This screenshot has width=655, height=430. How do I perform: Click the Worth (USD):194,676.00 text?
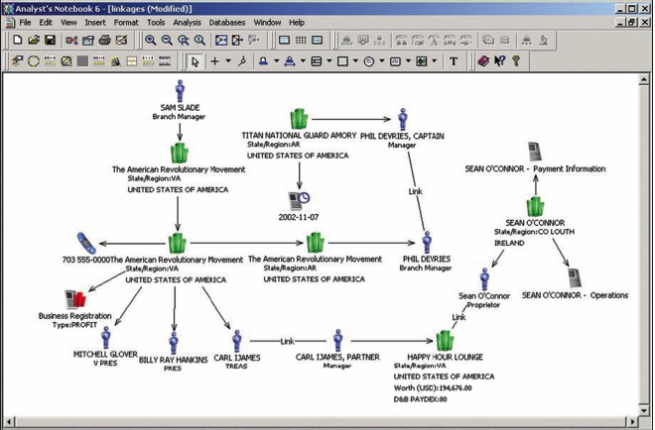pyautogui.click(x=433, y=387)
